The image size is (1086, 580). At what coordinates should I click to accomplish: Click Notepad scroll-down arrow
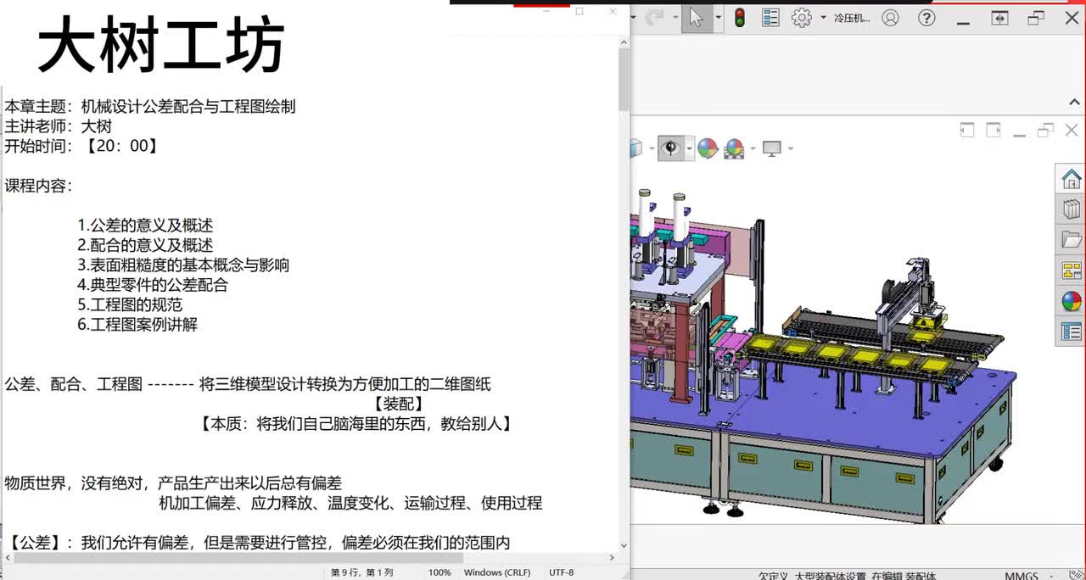click(624, 546)
